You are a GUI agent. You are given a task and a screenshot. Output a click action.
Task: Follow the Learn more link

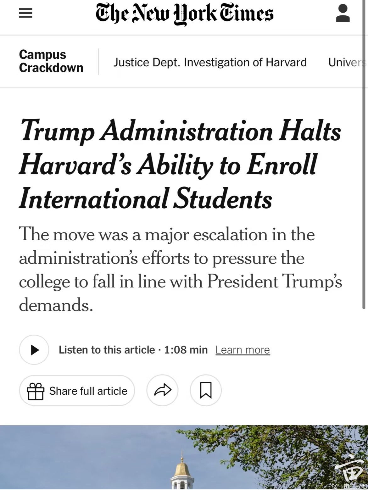(x=243, y=350)
